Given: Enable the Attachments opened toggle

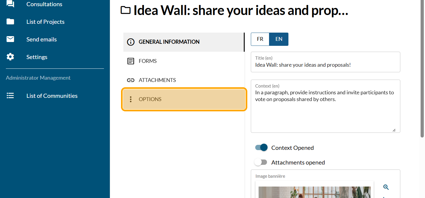Looking at the screenshot, I should [x=261, y=162].
